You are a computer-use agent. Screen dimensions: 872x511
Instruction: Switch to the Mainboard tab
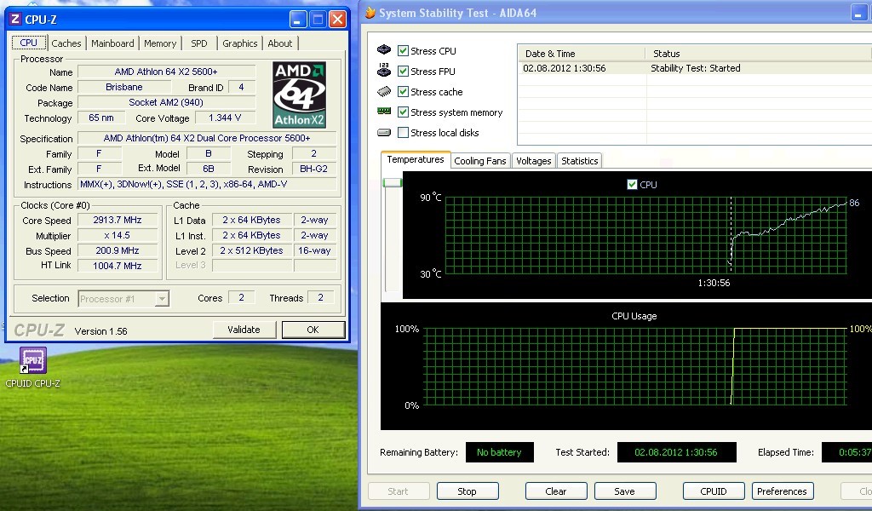[112, 43]
